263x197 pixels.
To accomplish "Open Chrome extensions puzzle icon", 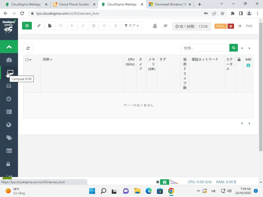I will click(x=232, y=13).
